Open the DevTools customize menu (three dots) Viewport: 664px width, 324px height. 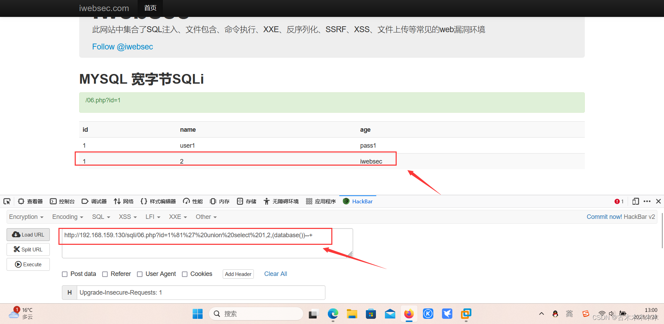[647, 201]
